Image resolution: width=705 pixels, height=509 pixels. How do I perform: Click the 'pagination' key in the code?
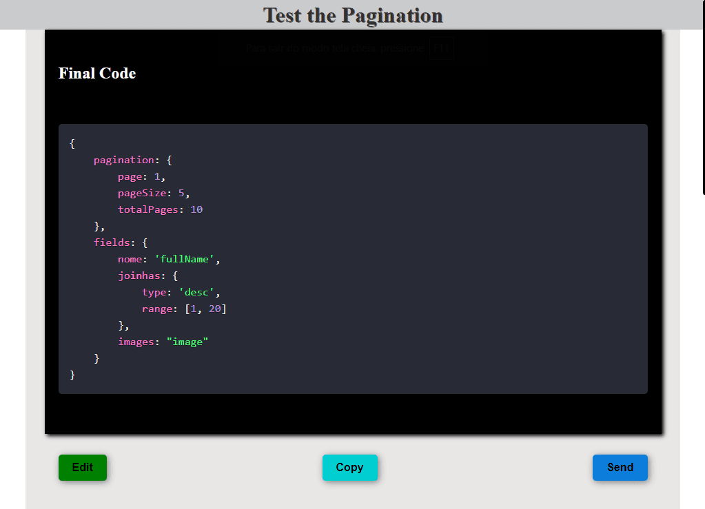pyautogui.click(x=124, y=160)
